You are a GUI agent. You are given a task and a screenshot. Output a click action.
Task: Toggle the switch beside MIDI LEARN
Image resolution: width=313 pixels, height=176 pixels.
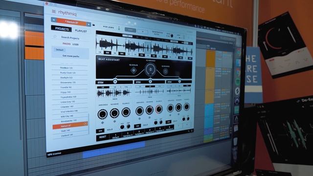(x=119, y=28)
